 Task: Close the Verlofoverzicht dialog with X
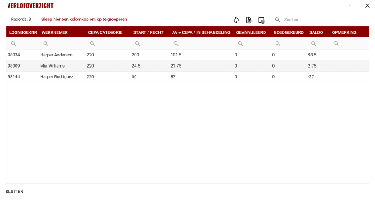coord(367,6)
